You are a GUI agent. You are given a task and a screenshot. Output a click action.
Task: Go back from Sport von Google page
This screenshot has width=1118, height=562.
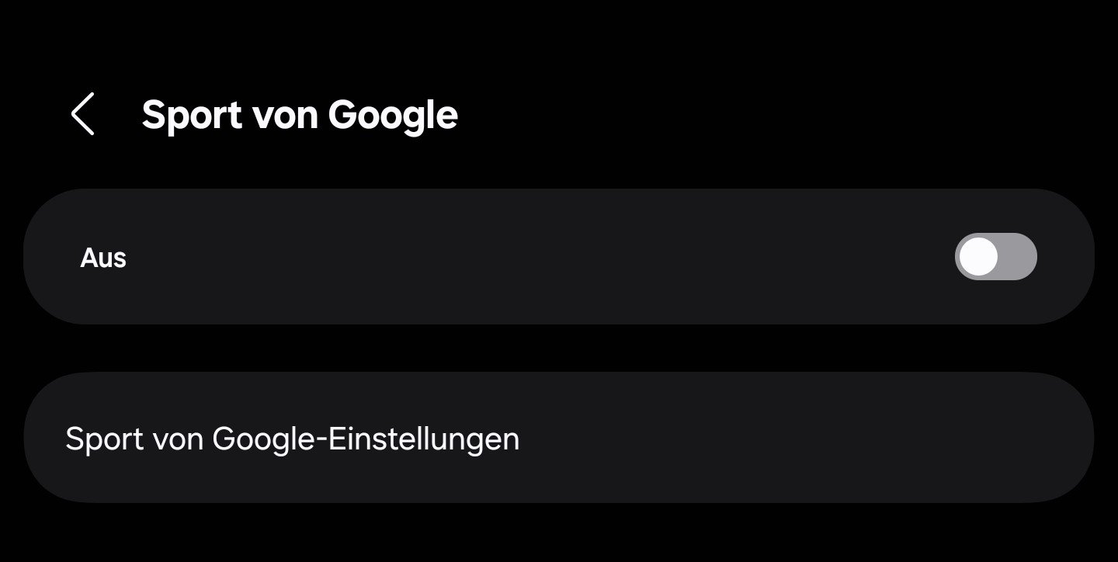click(x=83, y=114)
